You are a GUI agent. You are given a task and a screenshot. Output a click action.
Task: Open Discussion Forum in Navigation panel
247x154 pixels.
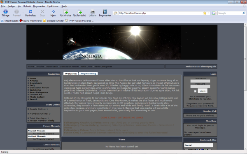coord(40,88)
